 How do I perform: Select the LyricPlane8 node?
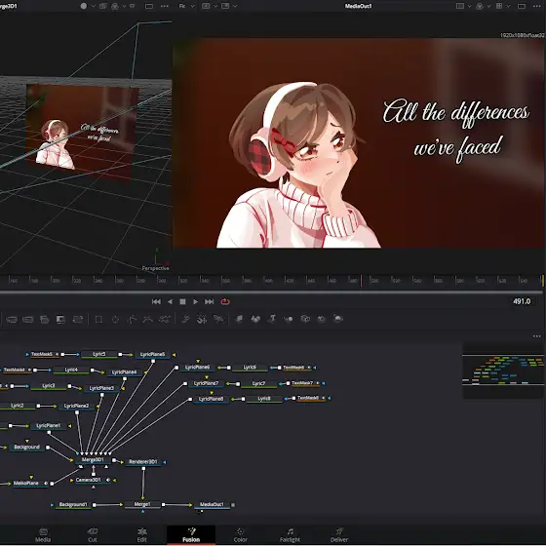211,399
